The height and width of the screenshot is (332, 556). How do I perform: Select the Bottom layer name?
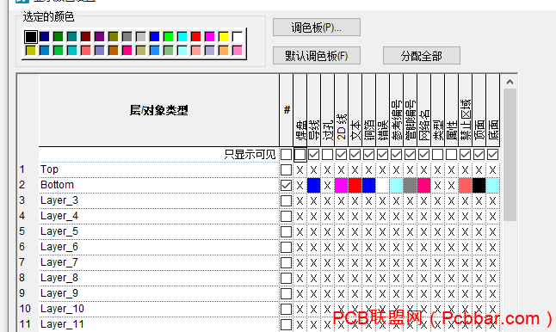[x=57, y=185]
